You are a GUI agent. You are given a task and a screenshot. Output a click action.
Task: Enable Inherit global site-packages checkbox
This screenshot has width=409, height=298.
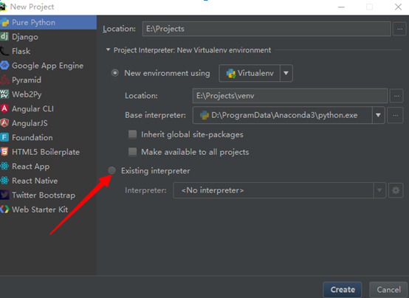132,134
